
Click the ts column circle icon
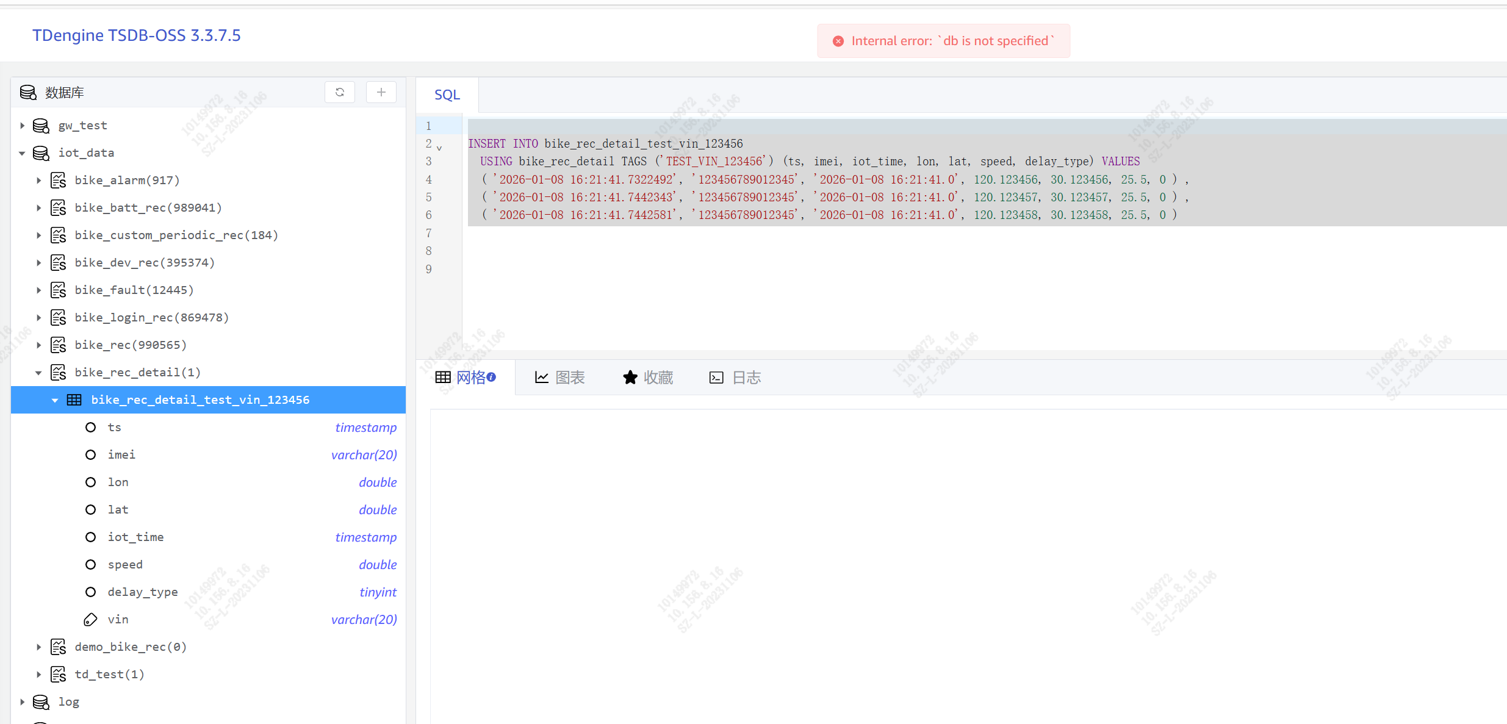click(x=90, y=428)
